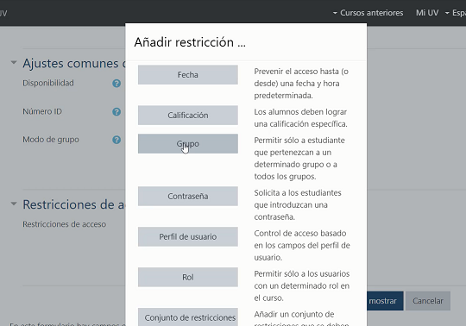466x326 pixels.
Task: Open the Cursos anteriores menu
Action: click(x=368, y=13)
